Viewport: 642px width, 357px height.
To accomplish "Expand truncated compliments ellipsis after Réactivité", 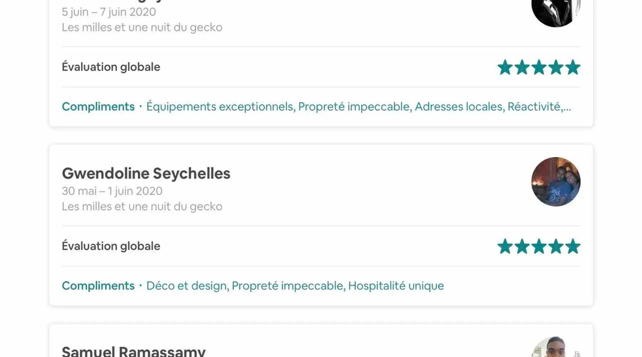I will (x=567, y=106).
